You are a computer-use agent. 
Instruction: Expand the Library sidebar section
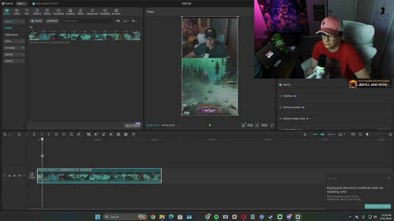[x=14, y=61]
